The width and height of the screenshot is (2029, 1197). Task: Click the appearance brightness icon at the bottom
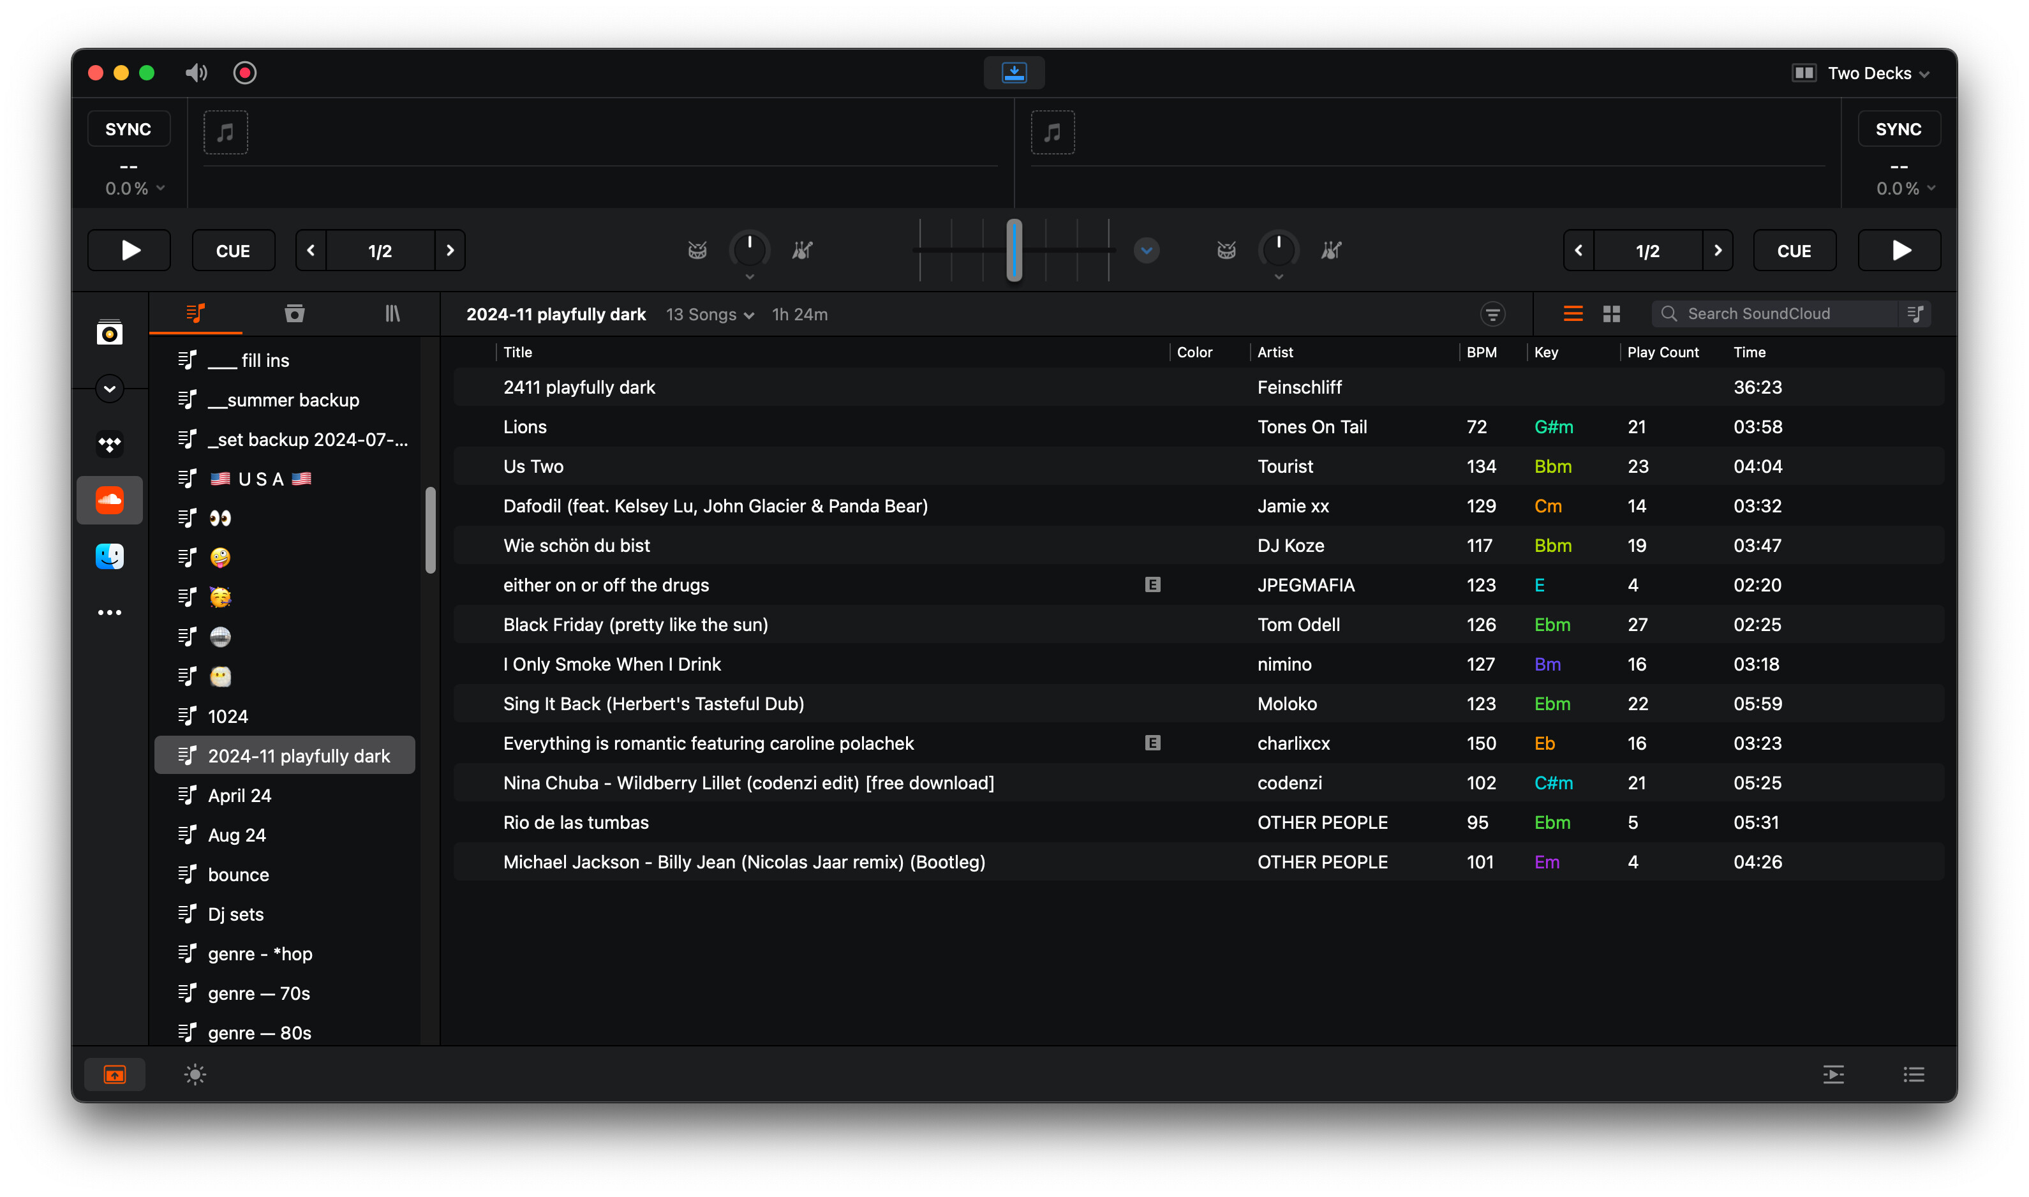click(195, 1074)
